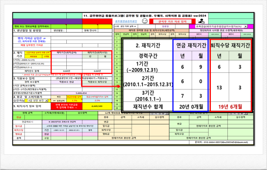
Task: Click the red 기초 자료 입력 button
Action: point(172,22)
